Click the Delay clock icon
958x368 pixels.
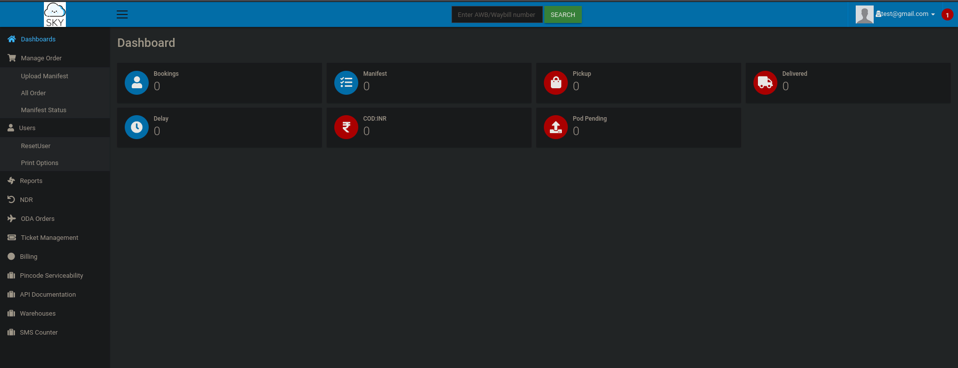coord(137,127)
